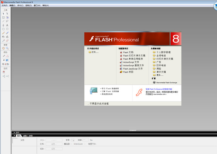The width and height of the screenshot is (217, 154).
Task: Open the 窗口(W) menu
Action: coord(37,5)
